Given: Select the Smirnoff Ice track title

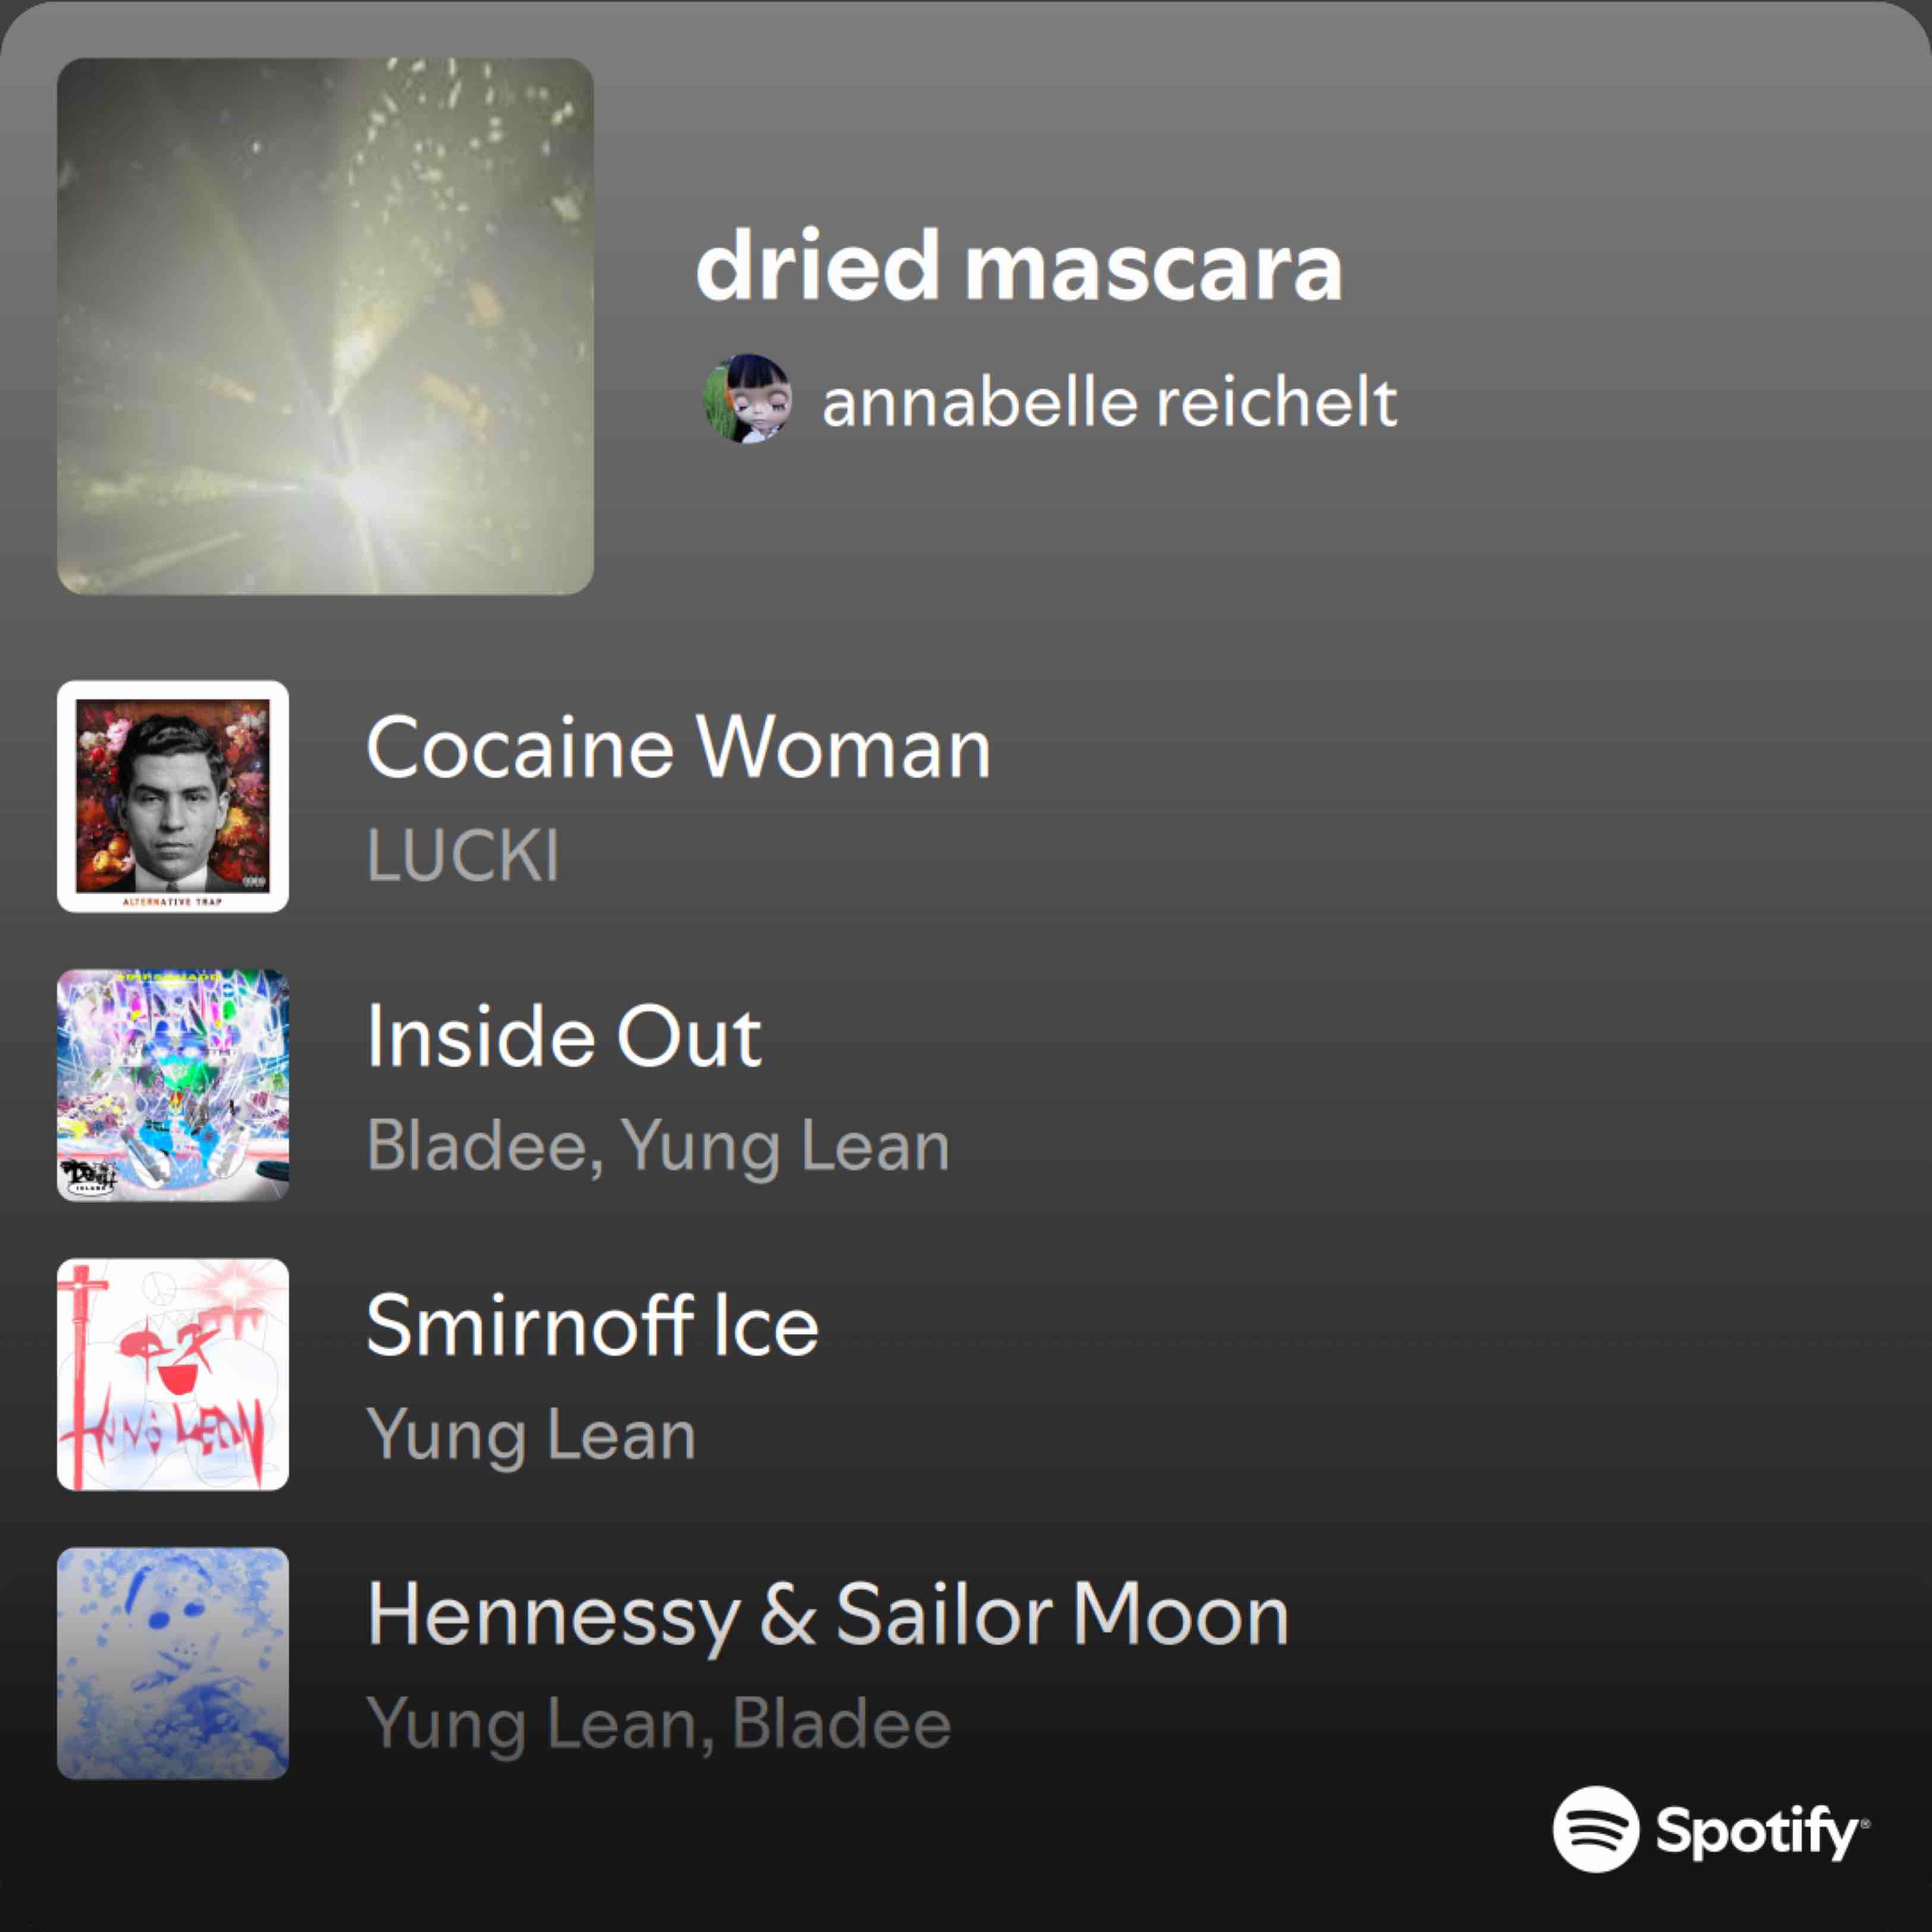Looking at the screenshot, I should point(592,1325).
